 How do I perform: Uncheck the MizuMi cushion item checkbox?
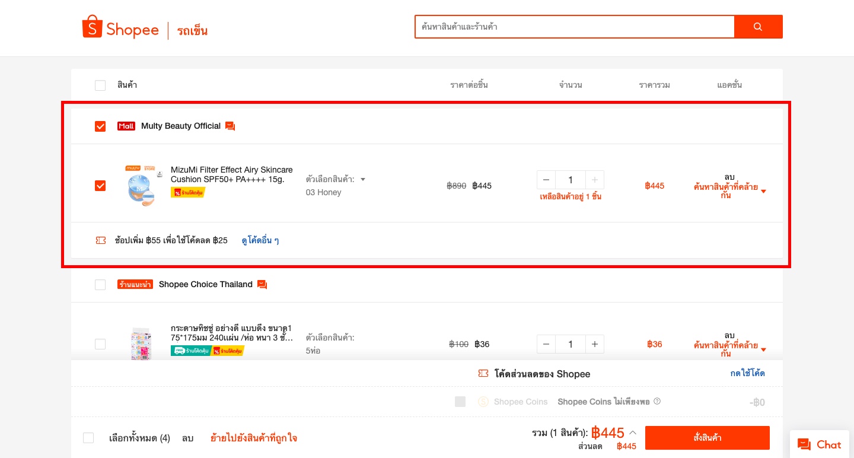pos(100,186)
